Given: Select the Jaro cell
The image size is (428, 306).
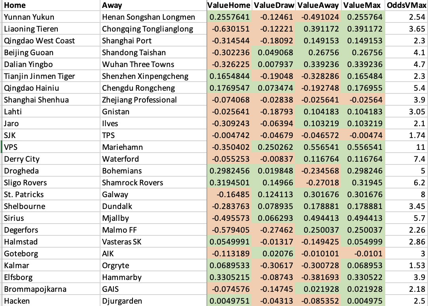Looking at the screenshot, I should click(x=51, y=123).
